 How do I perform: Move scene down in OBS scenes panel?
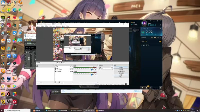point(43,82)
